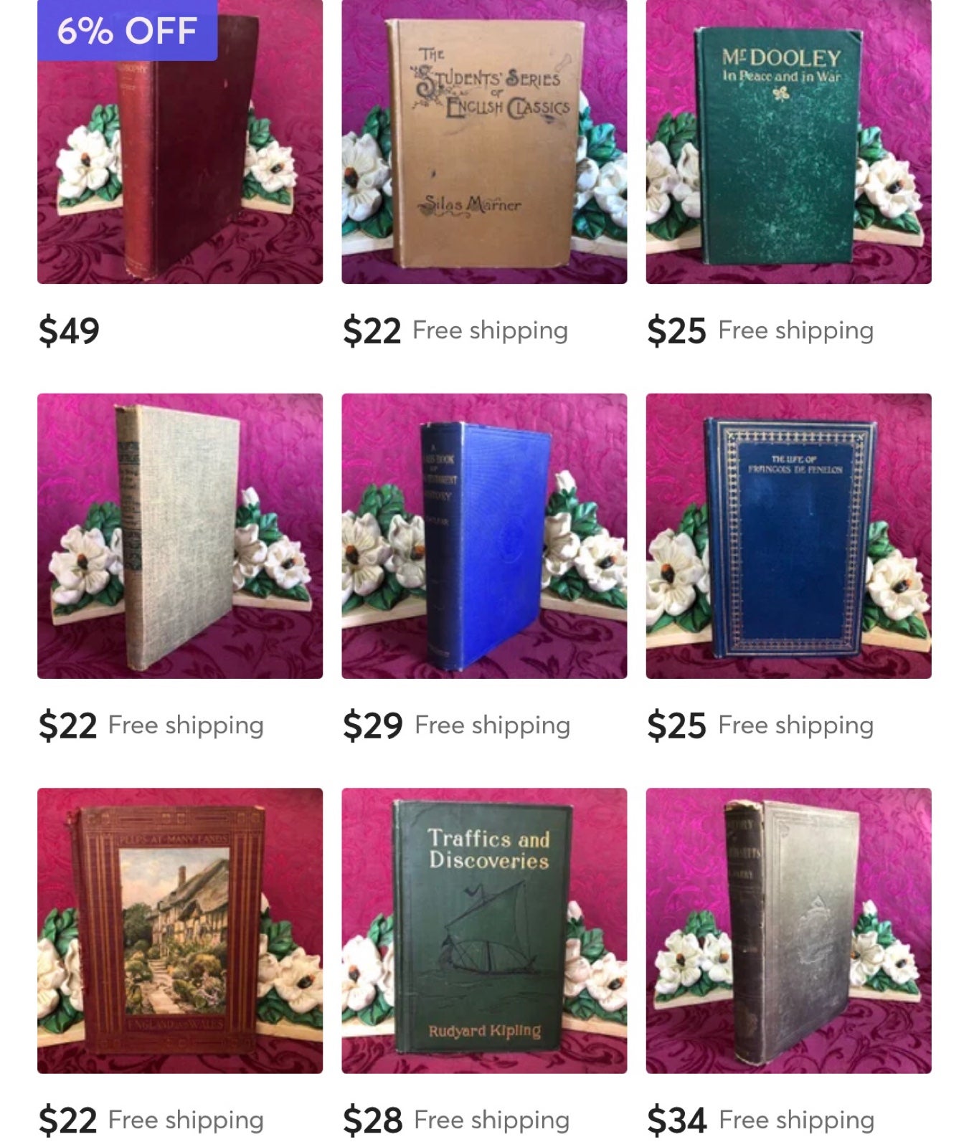Tap the 6% OFF badge

pos(128,30)
